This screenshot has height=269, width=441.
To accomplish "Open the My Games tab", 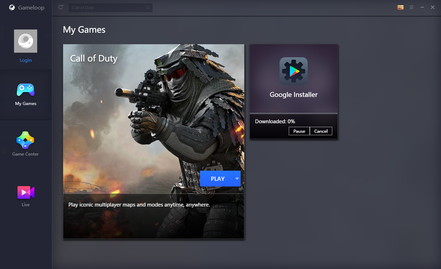I will (x=26, y=94).
